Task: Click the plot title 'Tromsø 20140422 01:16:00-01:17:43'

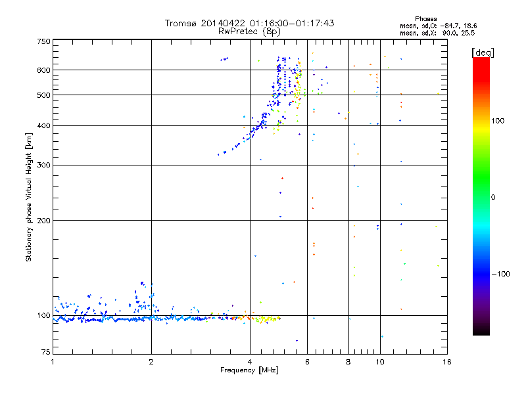Action: [x=249, y=23]
